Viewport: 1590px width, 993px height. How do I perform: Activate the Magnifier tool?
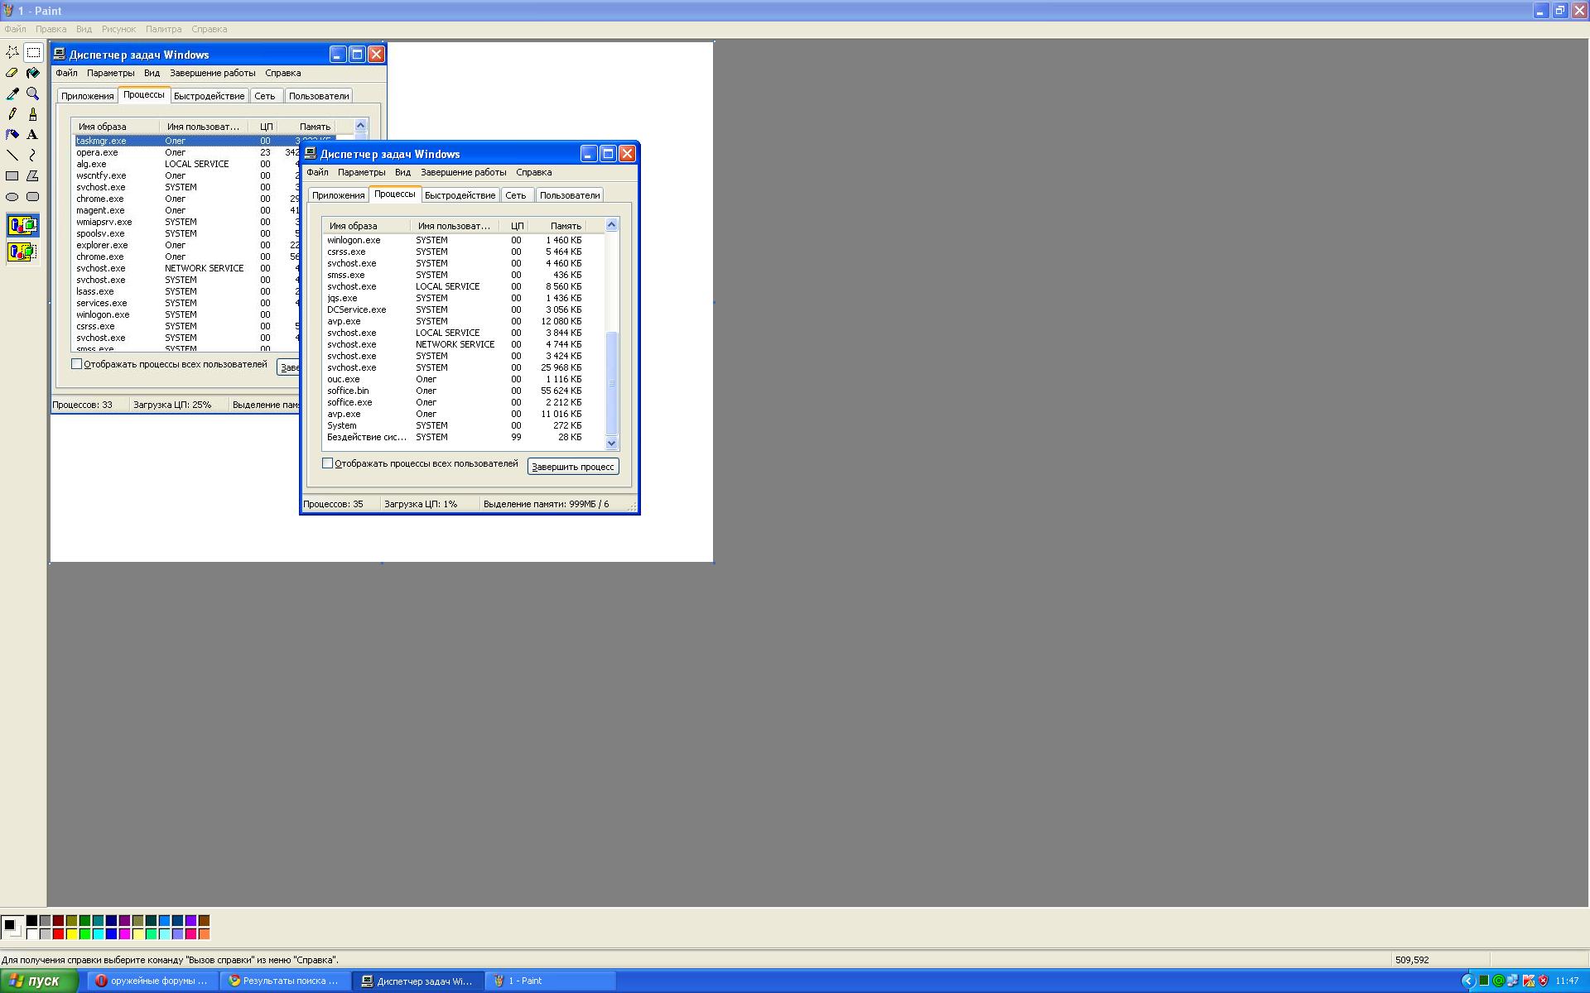pyautogui.click(x=33, y=94)
